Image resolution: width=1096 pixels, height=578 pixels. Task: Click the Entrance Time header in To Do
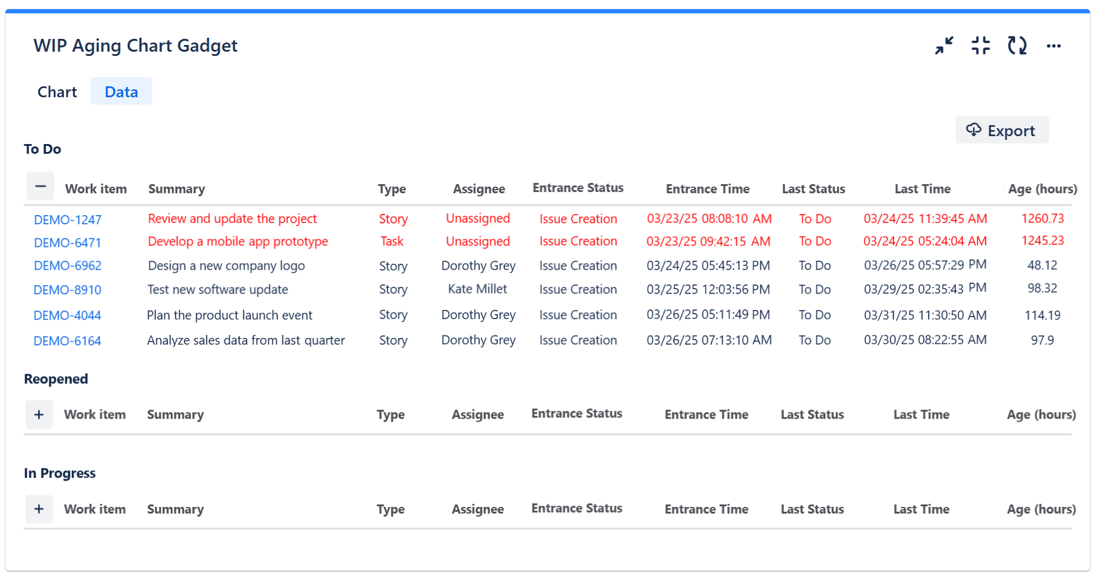pos(707,189)
